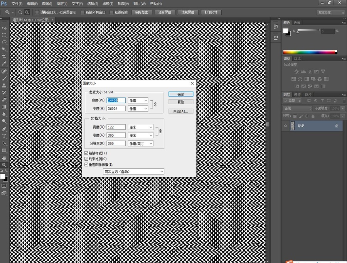Select the Dodge tool
Viewport: 347px width, 263px height.
(x=4, y=121)
